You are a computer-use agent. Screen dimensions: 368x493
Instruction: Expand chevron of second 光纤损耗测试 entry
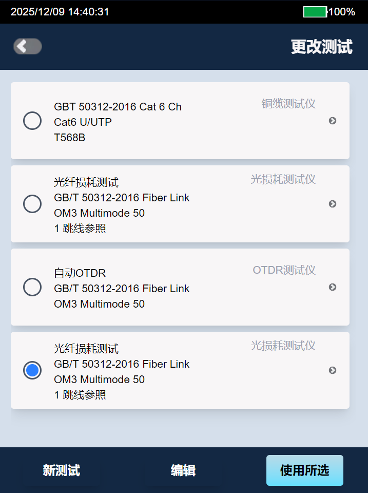tap(333, 204)
